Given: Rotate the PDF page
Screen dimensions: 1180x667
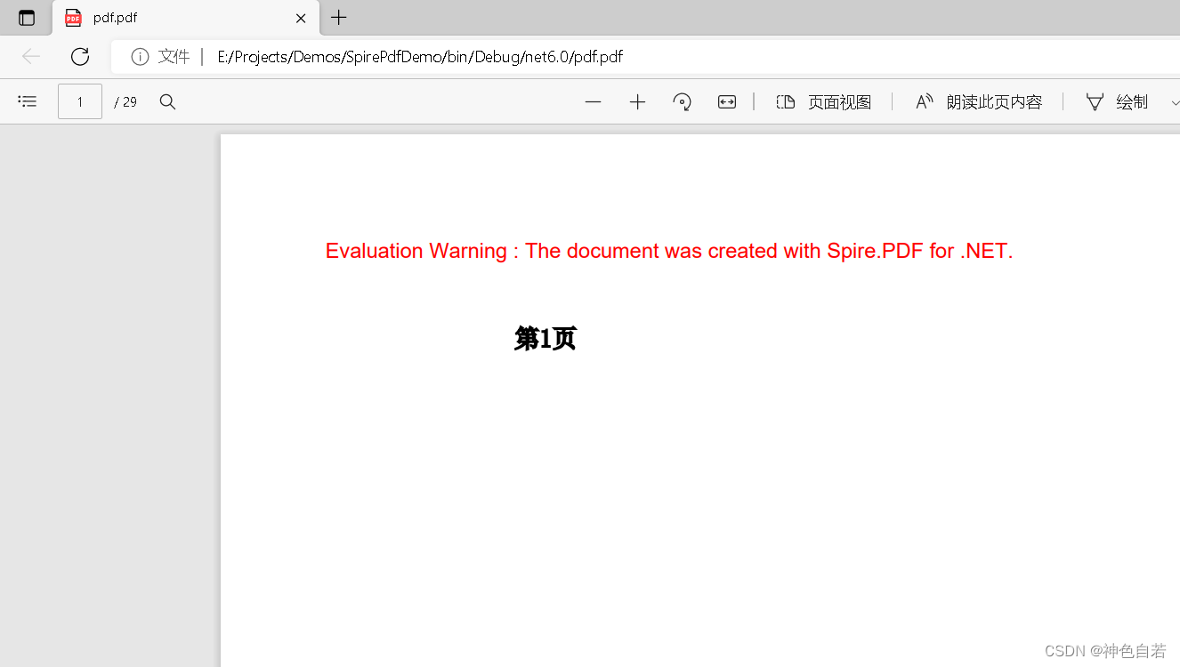Looking at the screenshot, I should pyautogui.click(x=683, y=102).
